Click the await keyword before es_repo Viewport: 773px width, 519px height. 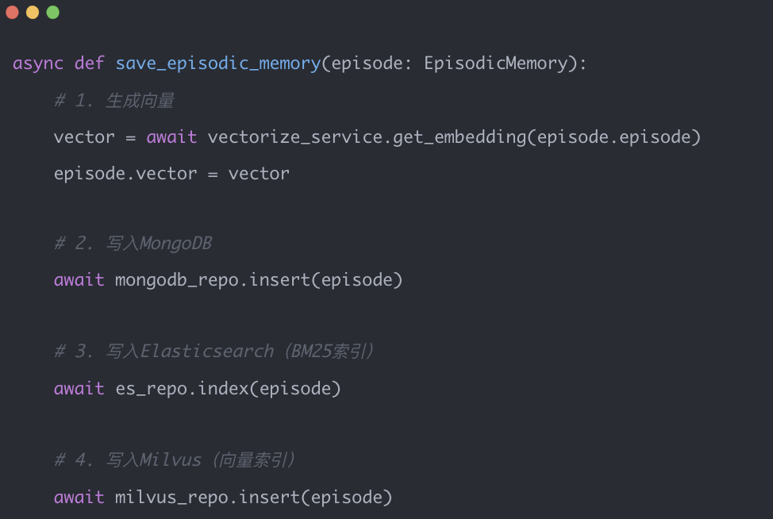(x=79, y=388)
